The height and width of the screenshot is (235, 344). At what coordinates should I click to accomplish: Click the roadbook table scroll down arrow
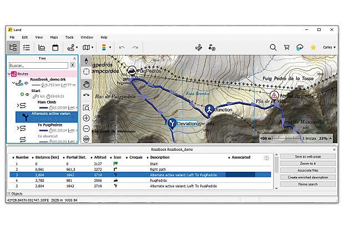[x=276, y=188]
